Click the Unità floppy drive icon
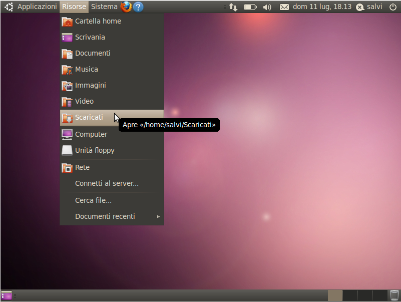 pyautogui.click(x=67, y=150)
